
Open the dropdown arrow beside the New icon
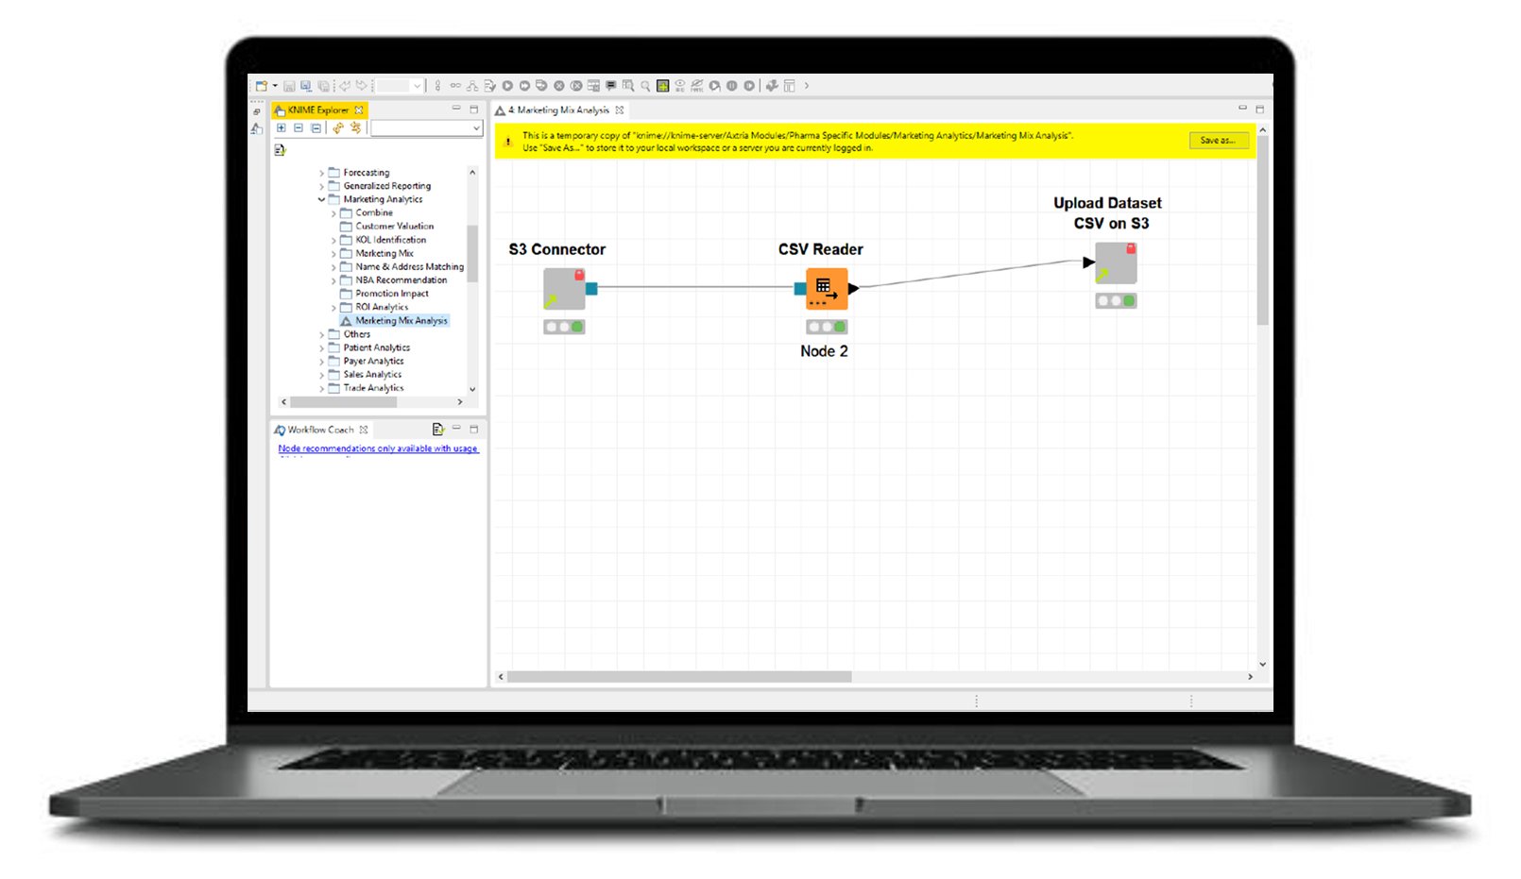(x=275, y=86)
